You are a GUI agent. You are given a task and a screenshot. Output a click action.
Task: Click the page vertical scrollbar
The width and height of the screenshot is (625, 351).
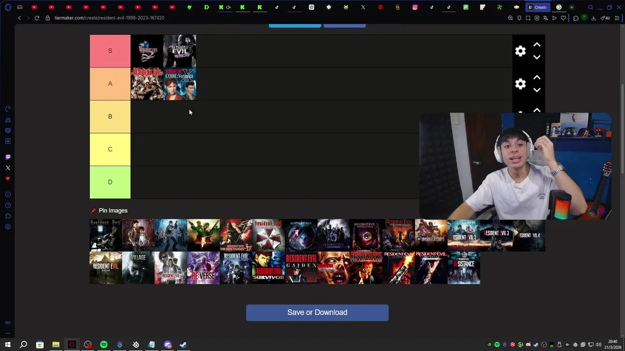[622, 129]
